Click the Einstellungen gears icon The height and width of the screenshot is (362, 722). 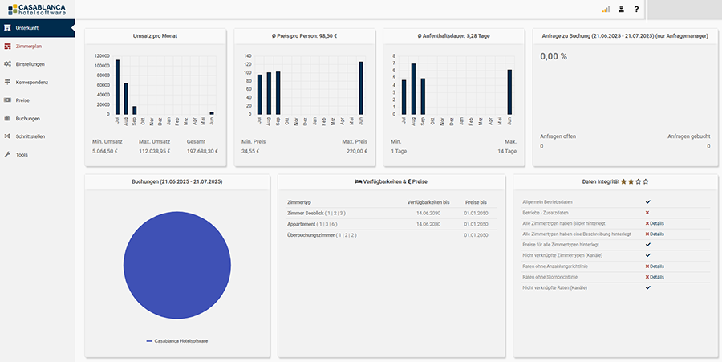(7, 63)
